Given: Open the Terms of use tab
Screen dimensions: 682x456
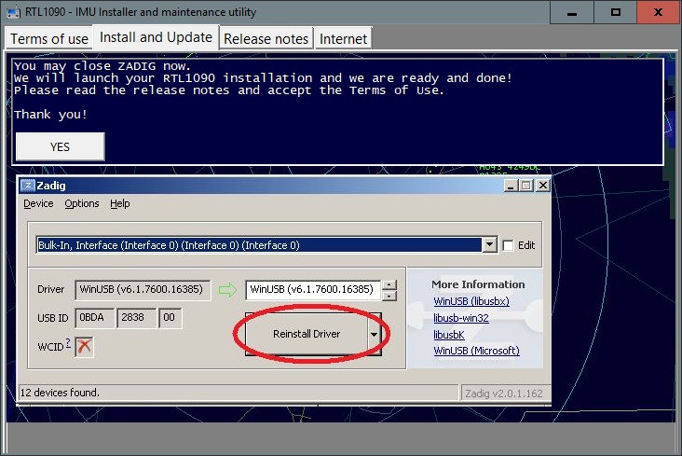Looking at the screenshot, I should click(49, 39).
